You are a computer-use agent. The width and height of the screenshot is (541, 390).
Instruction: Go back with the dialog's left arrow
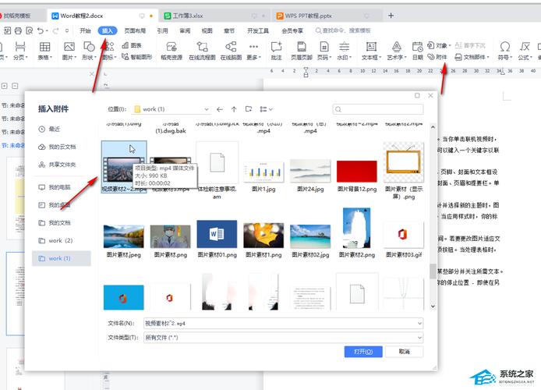220,109
